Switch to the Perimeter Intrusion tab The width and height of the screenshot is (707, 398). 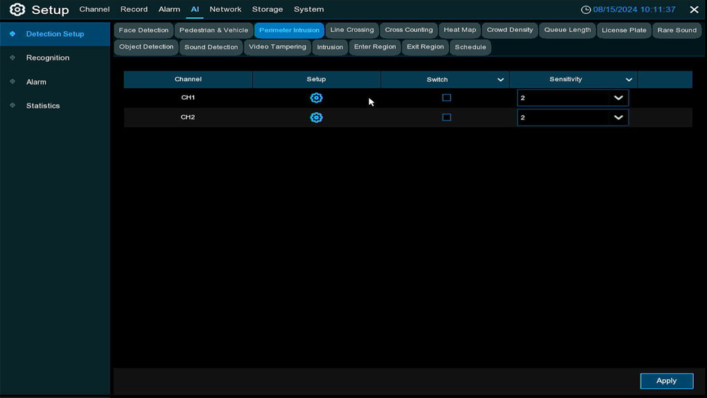[289, 31]
